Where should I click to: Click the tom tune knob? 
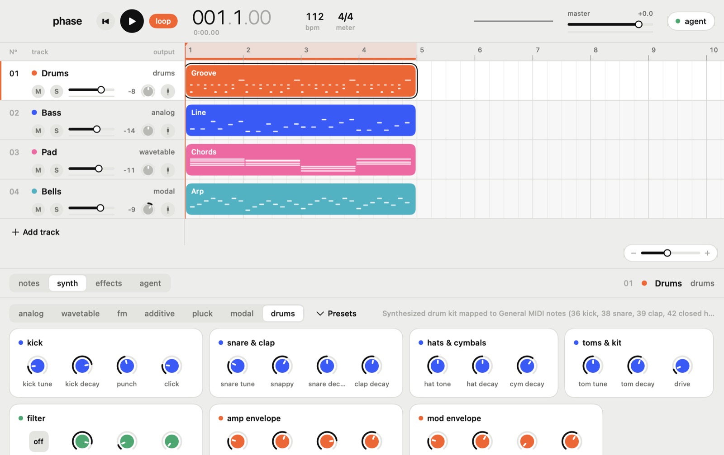(x=592, y=366)
